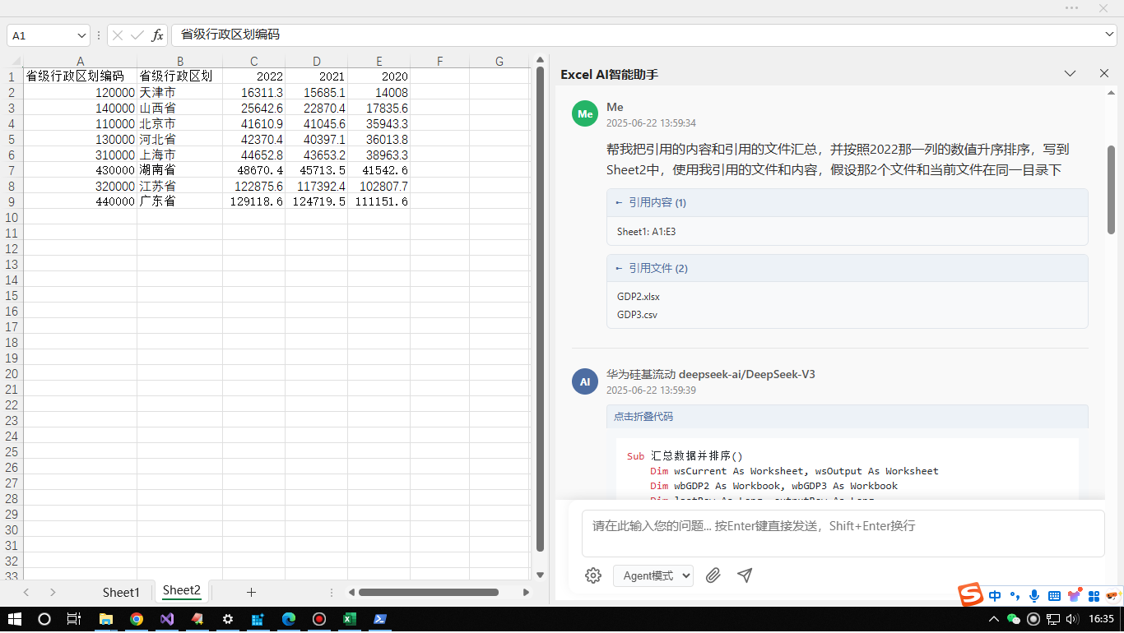Click inside the chat question input box
This screenshot has height=633, width=1124.
click(843, 534)
